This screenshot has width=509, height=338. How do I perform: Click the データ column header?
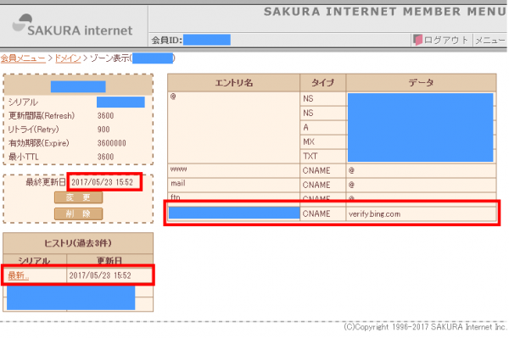point(421,83)
